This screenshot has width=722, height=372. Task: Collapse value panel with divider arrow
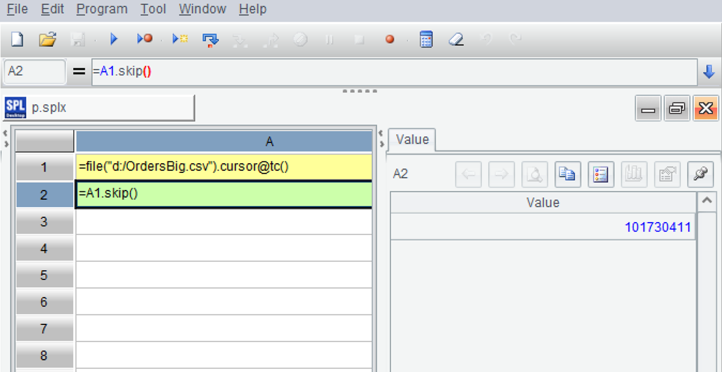point(382,144)
